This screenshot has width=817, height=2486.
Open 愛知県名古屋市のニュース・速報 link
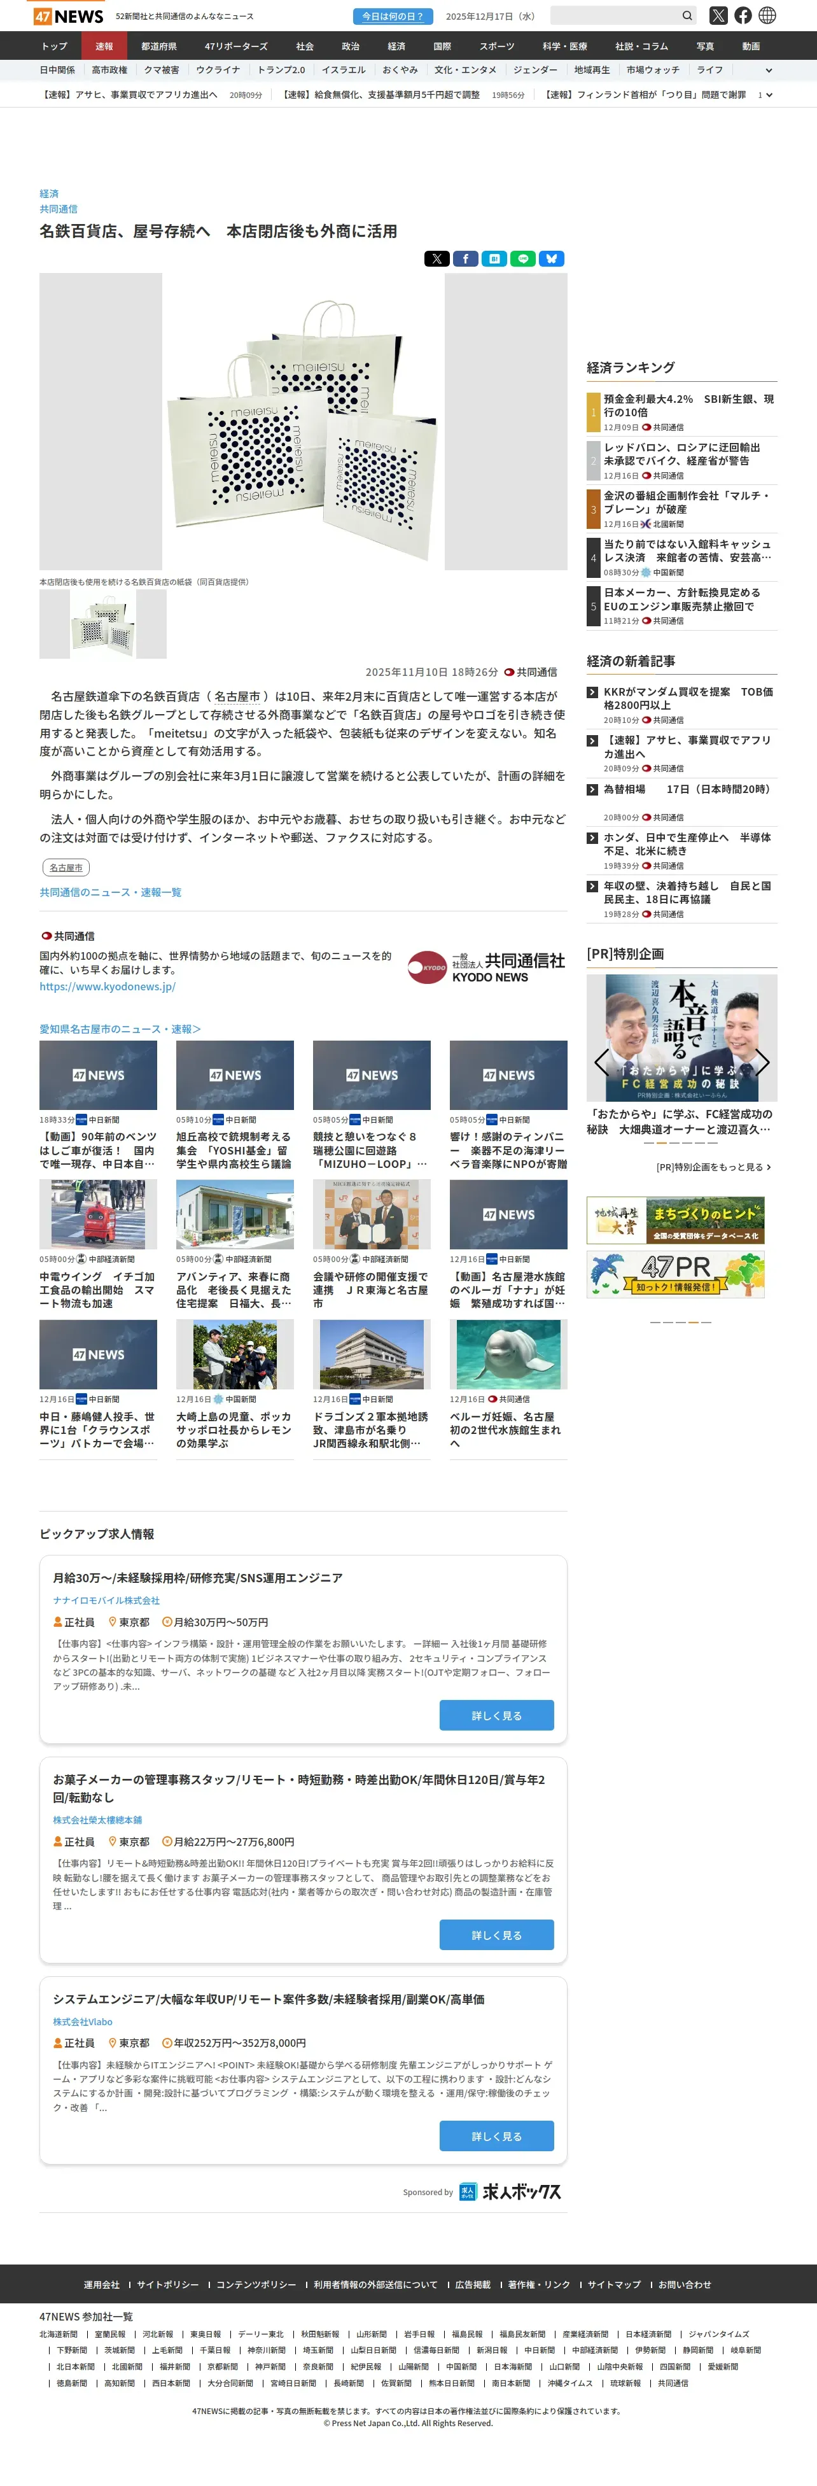pos(120,1030)
